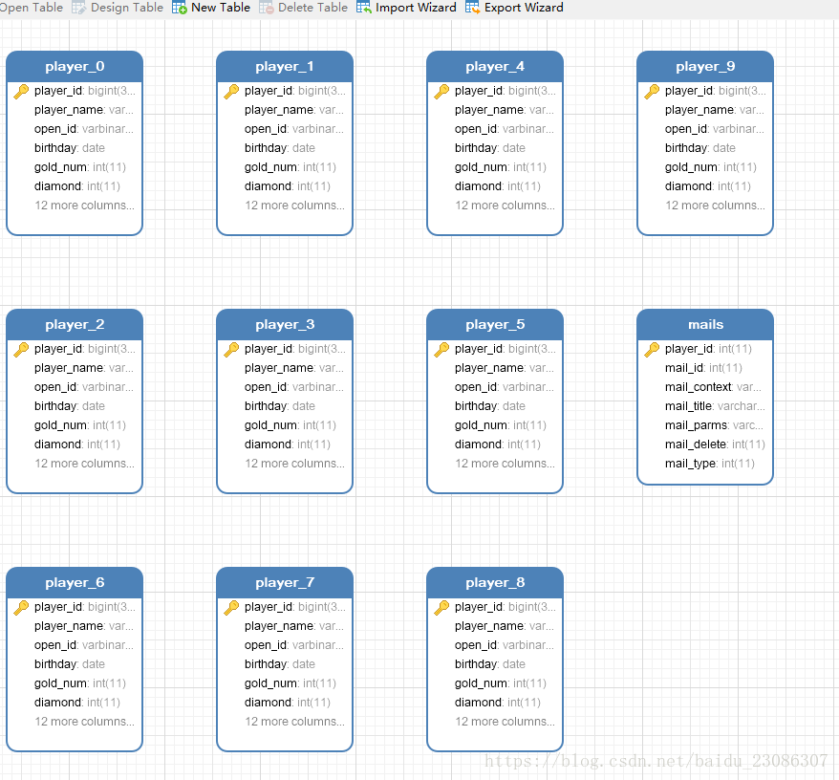Select the player_8 table header
Viewport: 839px width, 780px height.
pos(495,582)
